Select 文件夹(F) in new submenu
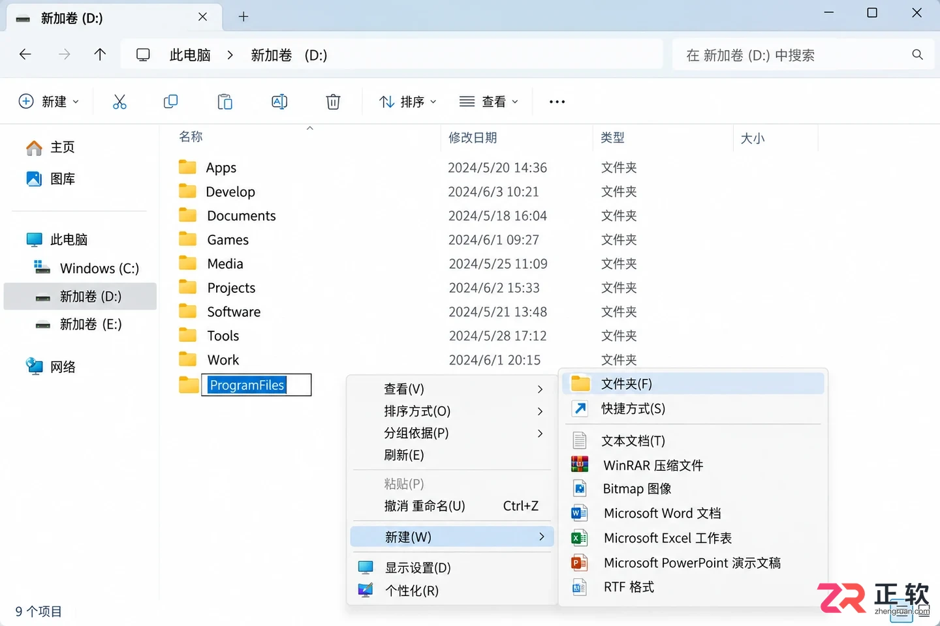 click(x=693, y=383)
